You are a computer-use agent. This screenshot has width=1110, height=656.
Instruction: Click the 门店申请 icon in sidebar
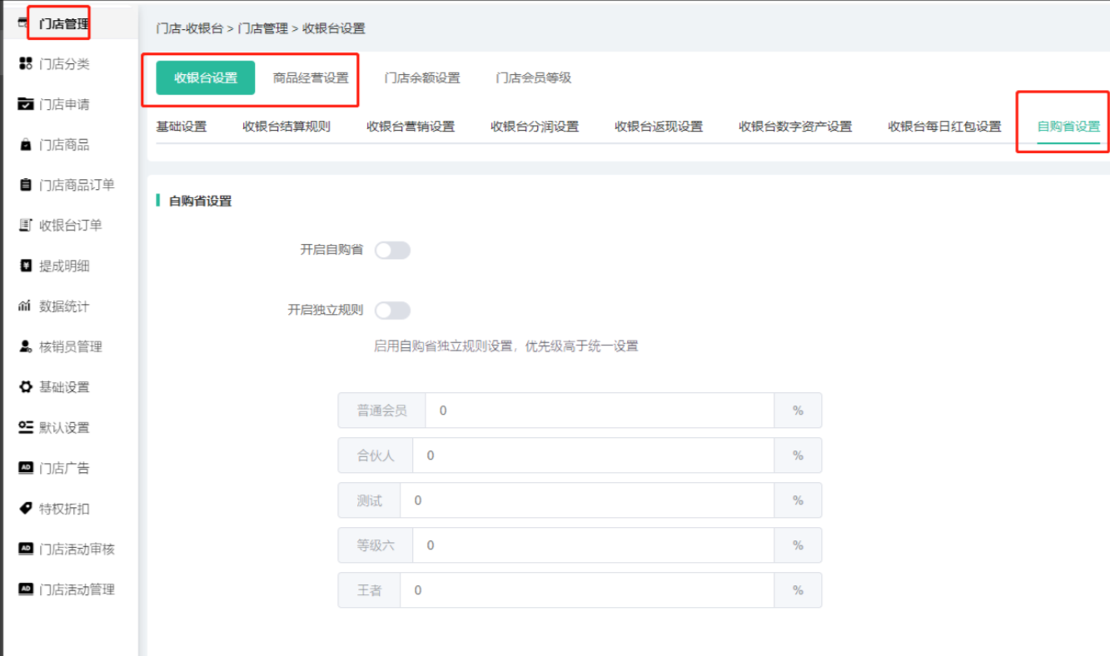click(25, 104)
